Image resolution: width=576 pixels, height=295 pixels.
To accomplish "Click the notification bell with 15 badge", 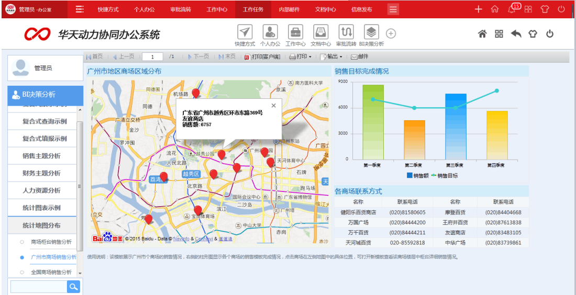I will pos(512,9).
